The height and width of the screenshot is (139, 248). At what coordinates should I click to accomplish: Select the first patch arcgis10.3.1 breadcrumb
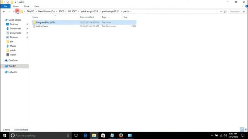[x=90, y=11]
